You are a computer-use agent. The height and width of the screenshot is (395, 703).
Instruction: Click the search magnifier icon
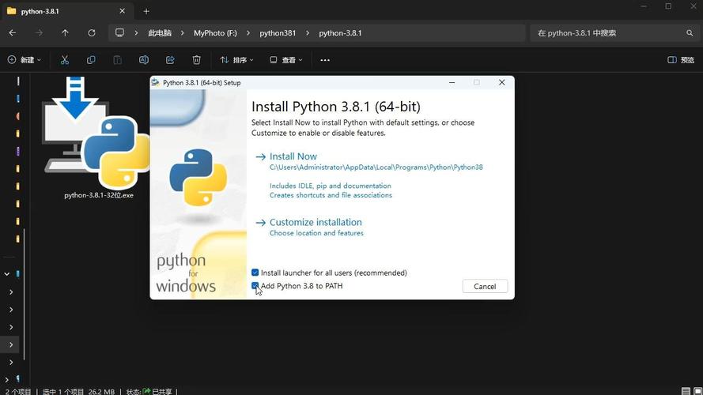pos(690,33)
